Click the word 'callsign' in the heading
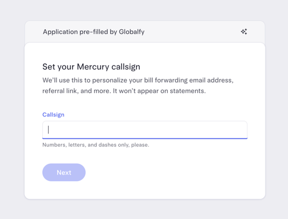This screenshot has height=219, width=288. (126, 67)
